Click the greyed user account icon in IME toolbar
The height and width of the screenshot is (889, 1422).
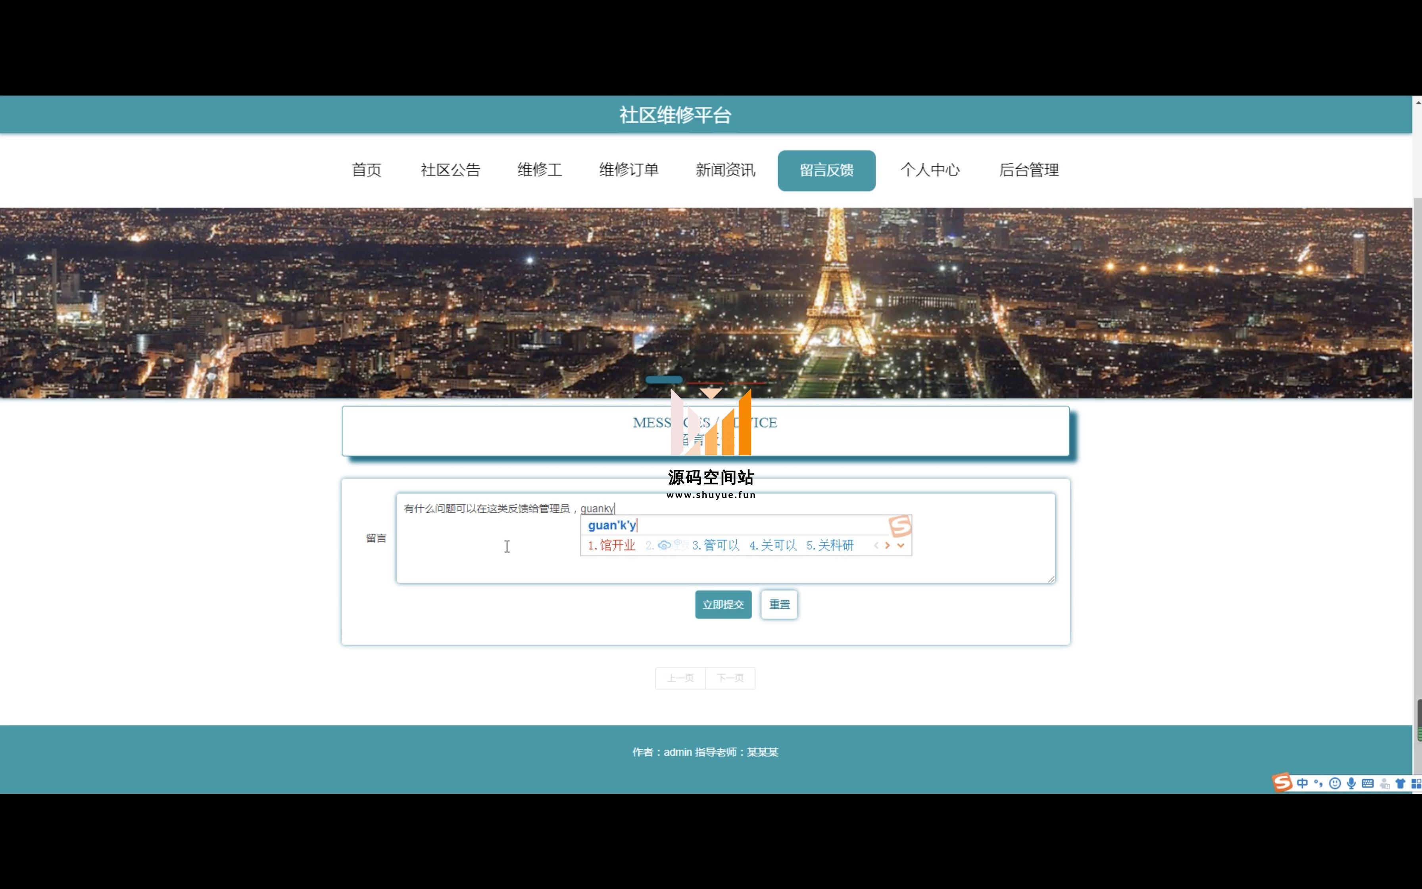tap(1384, 783)
